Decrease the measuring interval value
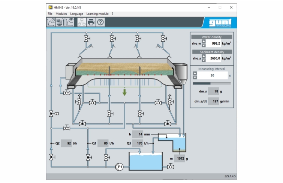 (195, 77)
